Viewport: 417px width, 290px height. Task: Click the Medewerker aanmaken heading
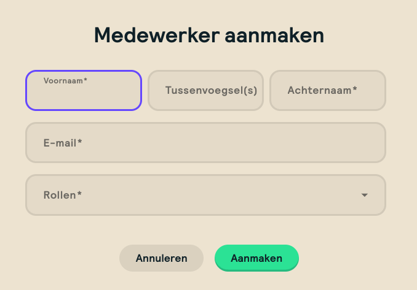pos(208,36)
